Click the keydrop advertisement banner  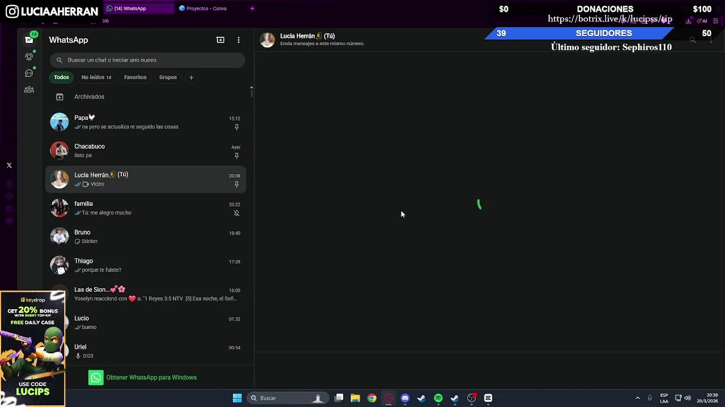tap(32, 349)
